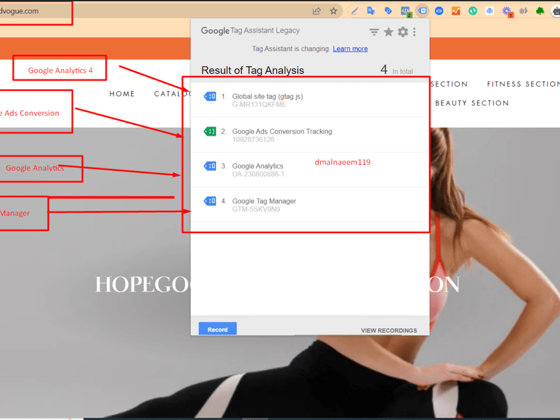Click green tag icon for Google Ads Conversion
The image size is (560, 420).
pyautogui.click(x=210, y=132)
